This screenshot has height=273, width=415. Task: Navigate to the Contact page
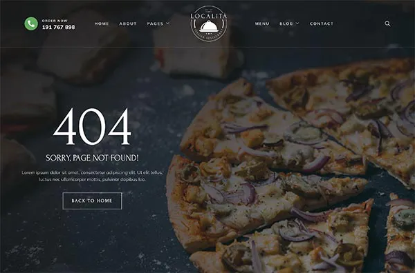[x=322, y=23]
